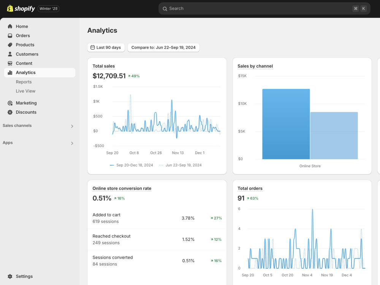Click the Orders inbox icon

(x=10, y=36)
